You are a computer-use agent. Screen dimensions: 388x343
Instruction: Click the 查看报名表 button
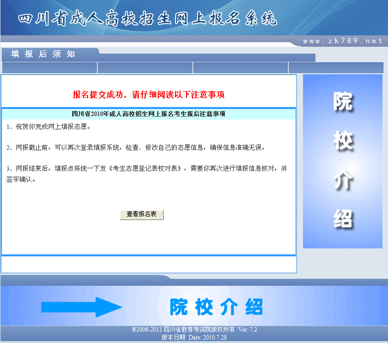(141, 215)
